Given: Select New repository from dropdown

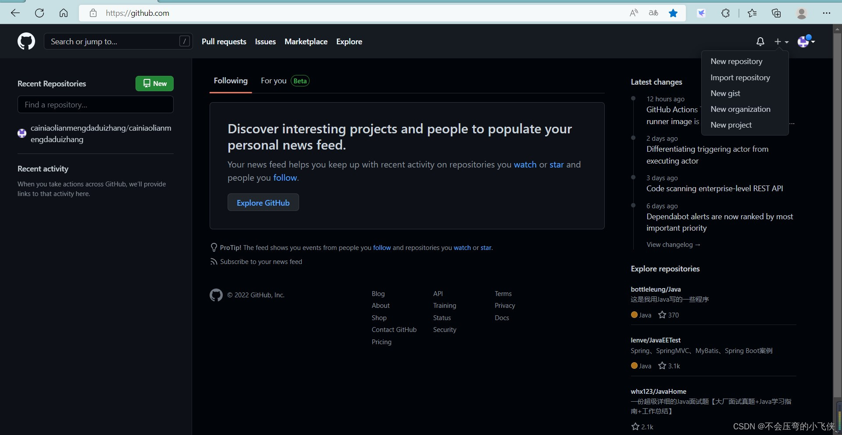Looking at the screenshot, I should pos(736,61).
